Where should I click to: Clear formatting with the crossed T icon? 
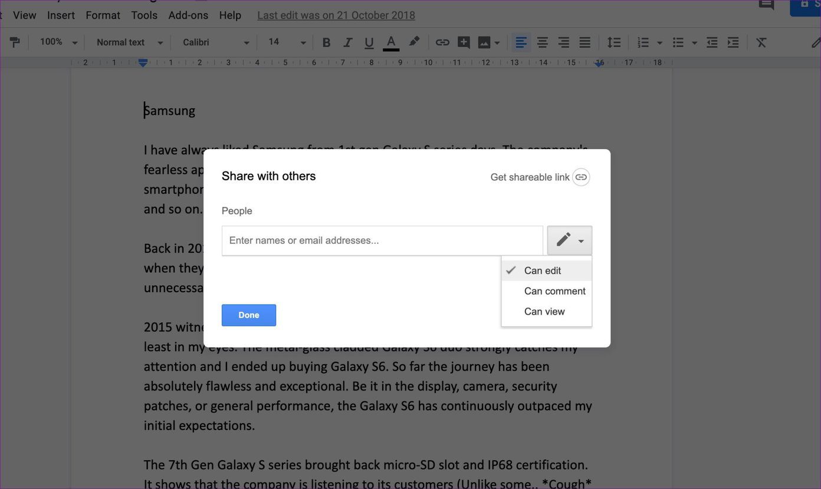tap(761, 42)
